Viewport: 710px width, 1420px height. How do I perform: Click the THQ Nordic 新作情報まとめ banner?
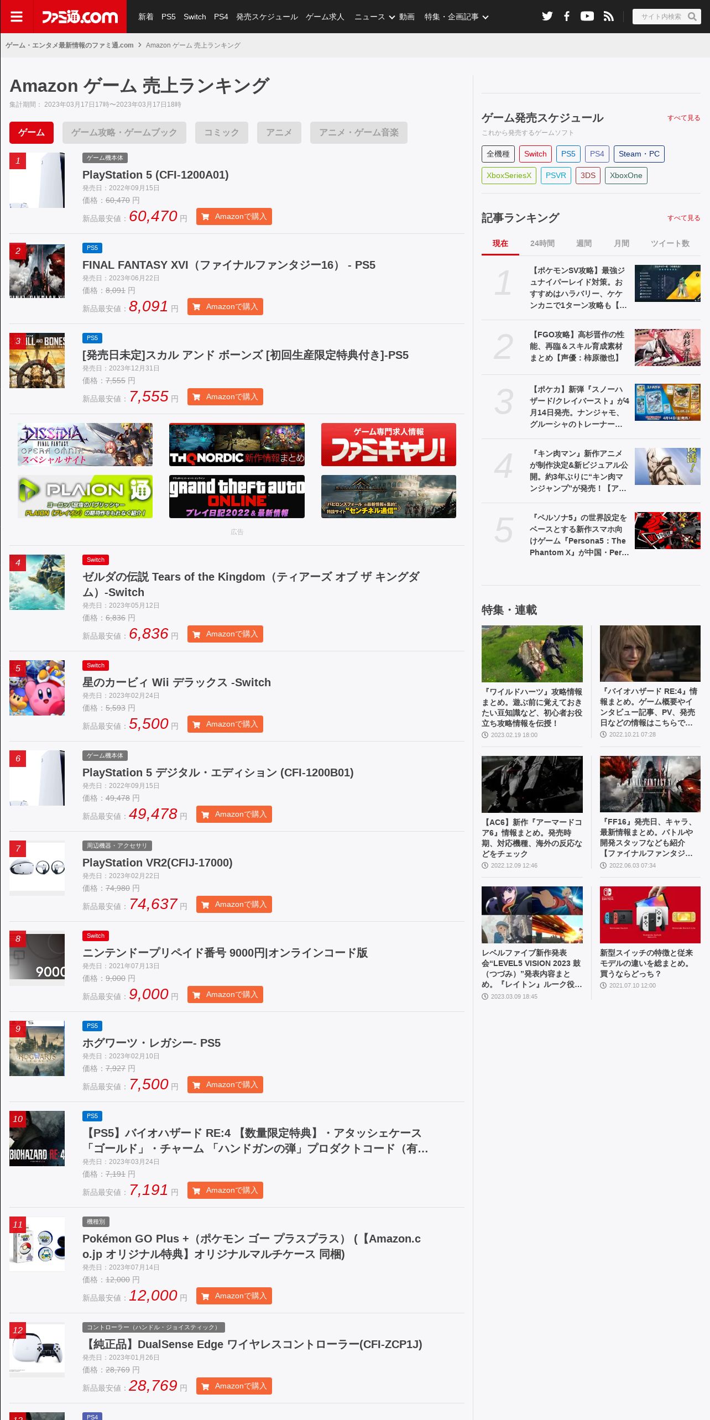[x=237, y=445]
